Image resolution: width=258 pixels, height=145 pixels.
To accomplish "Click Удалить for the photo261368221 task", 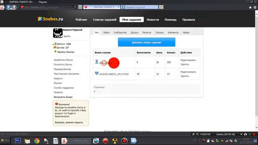I will click(185, 76).
